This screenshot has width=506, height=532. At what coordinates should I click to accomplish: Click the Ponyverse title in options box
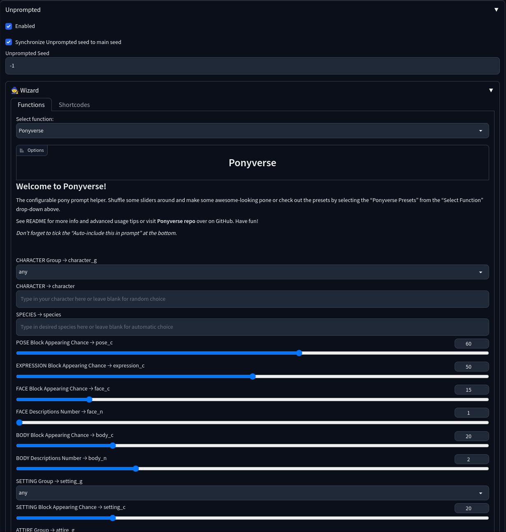(252, 163)
